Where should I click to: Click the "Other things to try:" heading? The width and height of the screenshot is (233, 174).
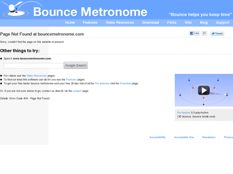tap(20, 51)
